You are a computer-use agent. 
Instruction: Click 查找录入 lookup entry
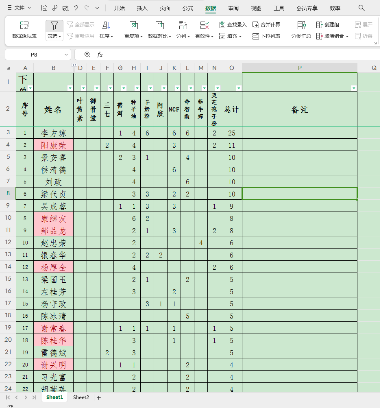click(233, 25)
